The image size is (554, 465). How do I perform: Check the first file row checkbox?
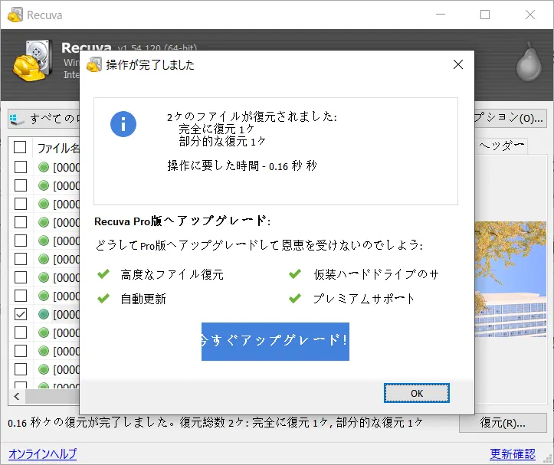[21, 167]
